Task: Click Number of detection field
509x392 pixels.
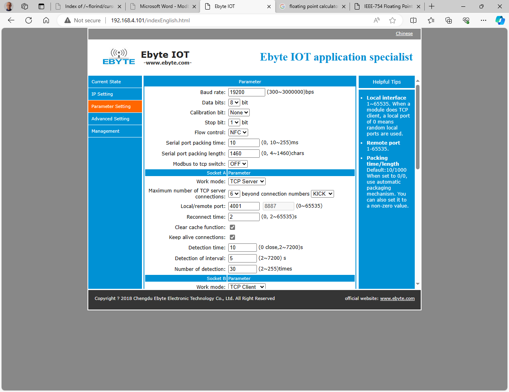Action: pyautogui.click(x=243, y=269)
